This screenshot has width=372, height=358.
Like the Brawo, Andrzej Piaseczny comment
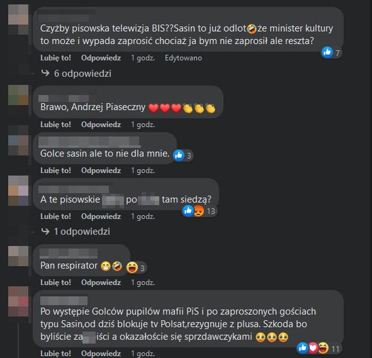point(55,125)
